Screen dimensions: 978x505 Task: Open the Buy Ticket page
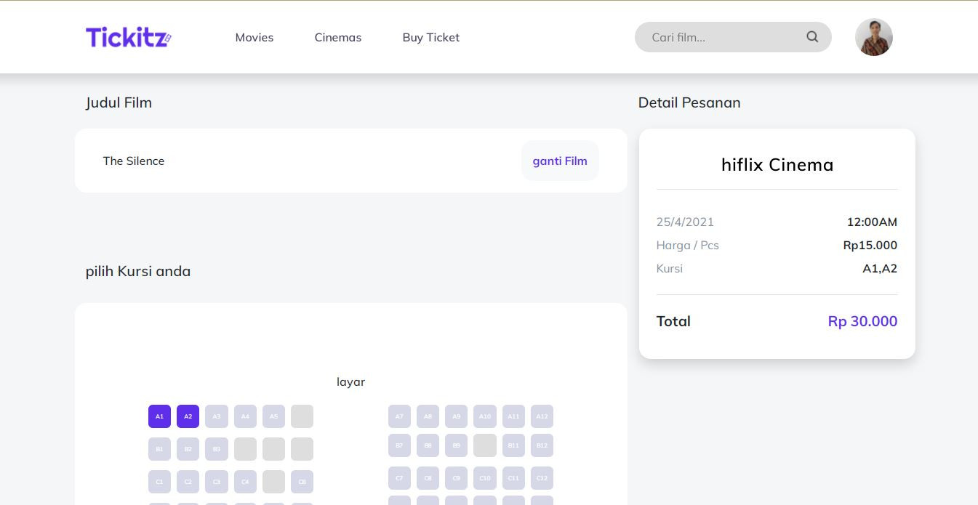point(430,37)
